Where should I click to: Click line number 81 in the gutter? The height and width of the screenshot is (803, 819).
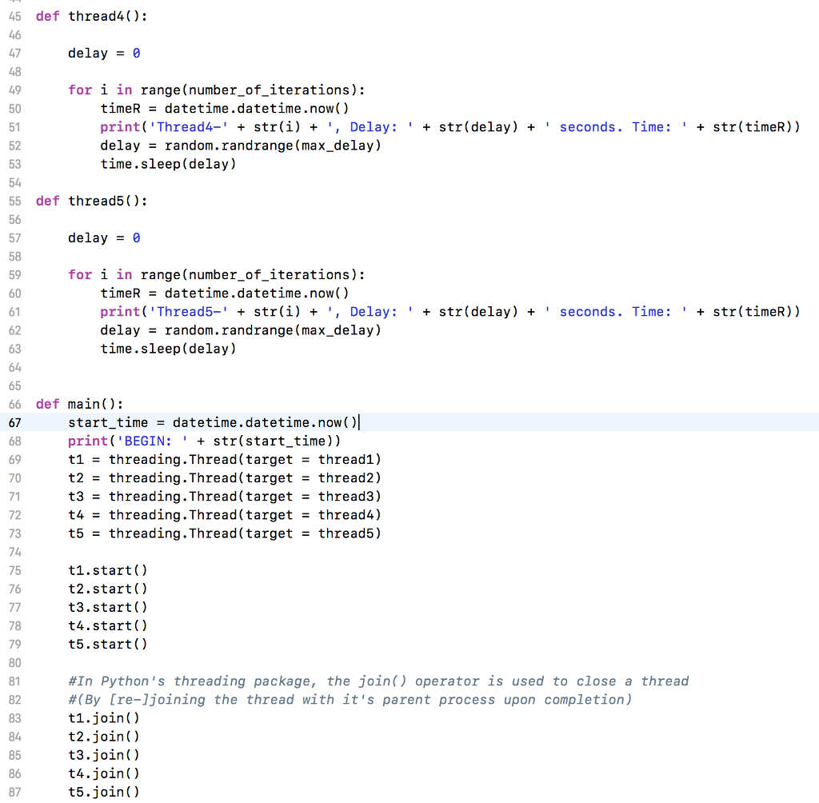click(14, 681)
